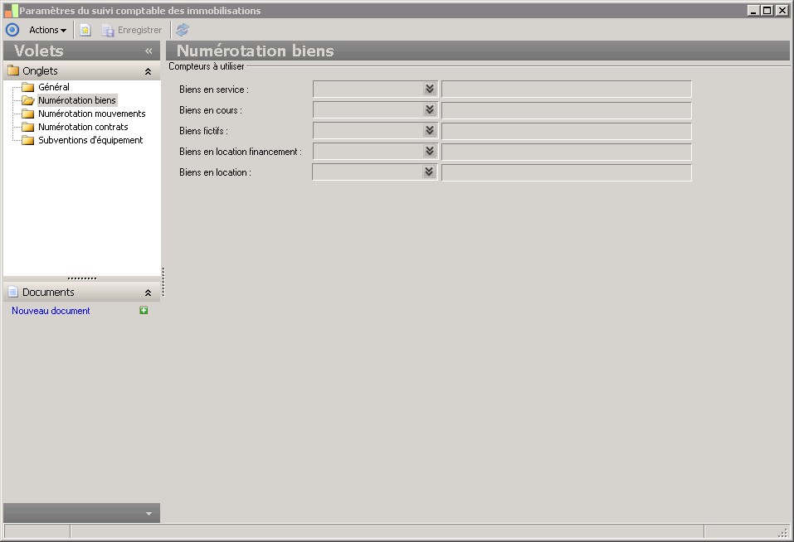This screenshot has width=794, height=542.
Task: Click the Biens en cours description field
Action: coord(566,109)
